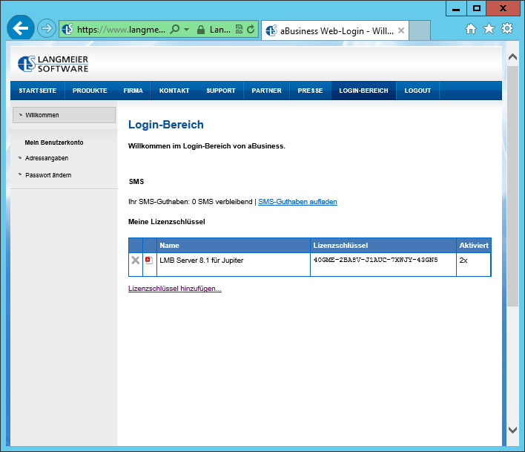The width and height of the screenshot is (525, 452).
Task: Click the security padlock icon
Action: (x=200, y=30)
